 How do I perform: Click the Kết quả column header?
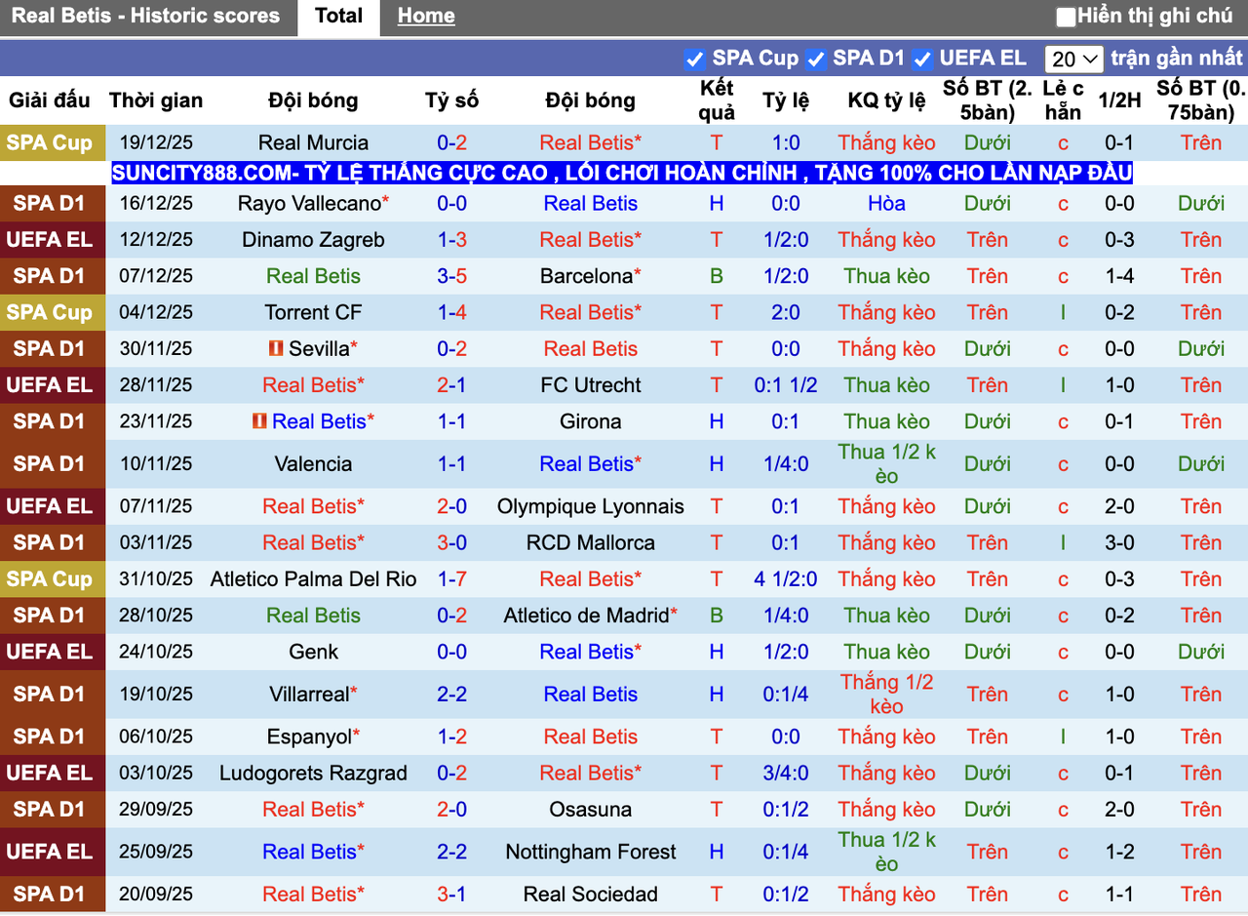pyautogui.click(x=717, y=100)
